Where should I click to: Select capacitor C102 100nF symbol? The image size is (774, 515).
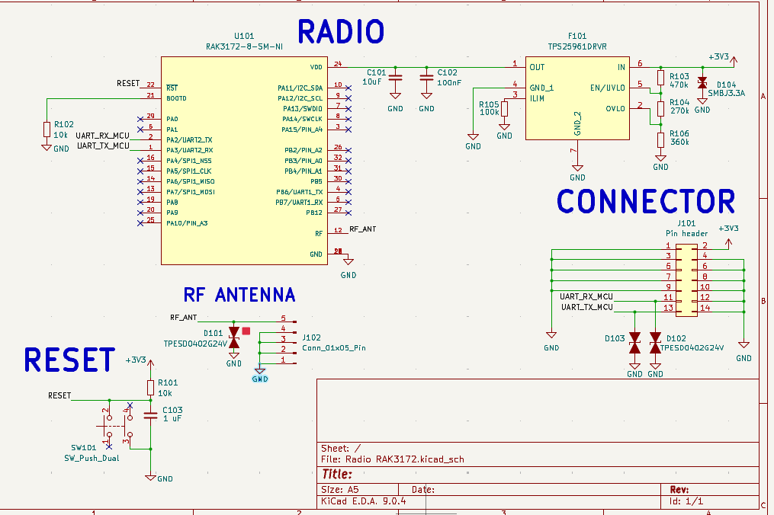click(426, 78)
